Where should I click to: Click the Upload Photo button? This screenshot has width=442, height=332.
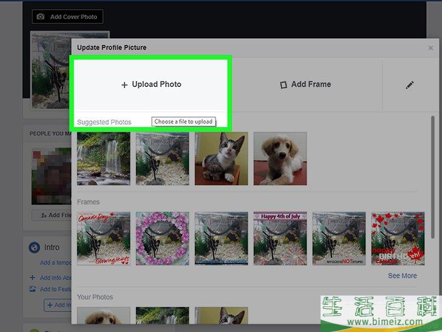tap(151, 85)
